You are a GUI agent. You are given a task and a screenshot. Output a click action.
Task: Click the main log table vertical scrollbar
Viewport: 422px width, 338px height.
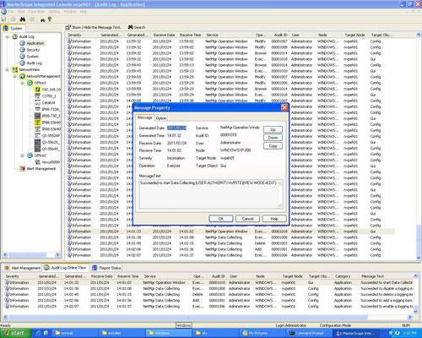419,146
